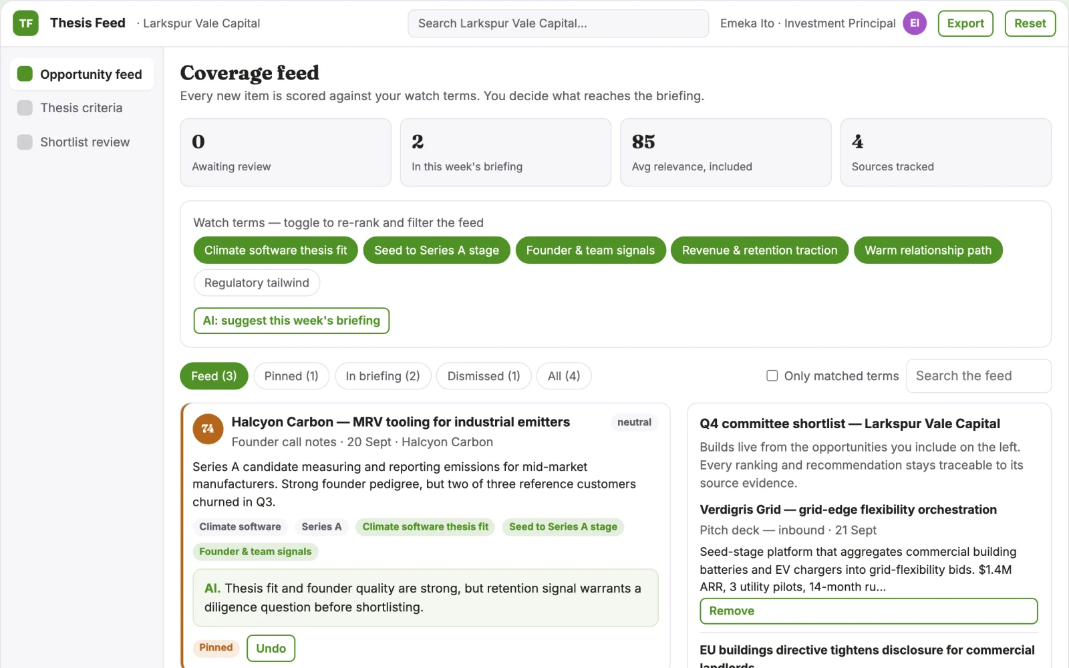The width and height of the screenshot is (1069, 668).
Task: Click matched tag Climate software thesis fit on card
Action: click(425, 526)
